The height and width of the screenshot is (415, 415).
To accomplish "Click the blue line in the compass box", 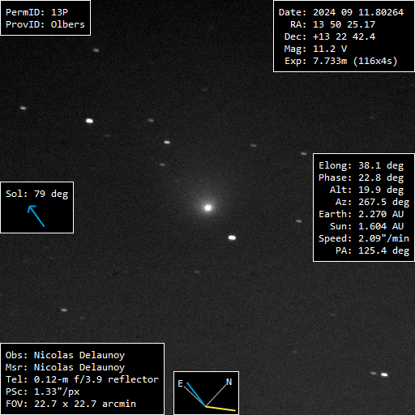I will [196, 394].
